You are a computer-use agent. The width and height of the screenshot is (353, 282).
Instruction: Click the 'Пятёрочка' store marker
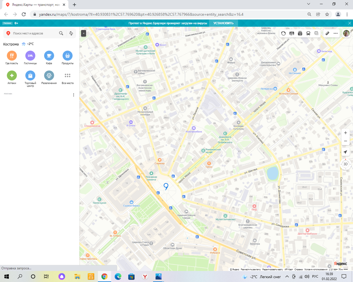click(x=275, y=88)
